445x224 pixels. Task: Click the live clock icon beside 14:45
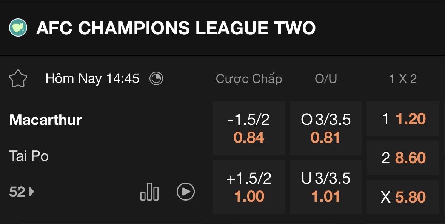tap(156, 78)
